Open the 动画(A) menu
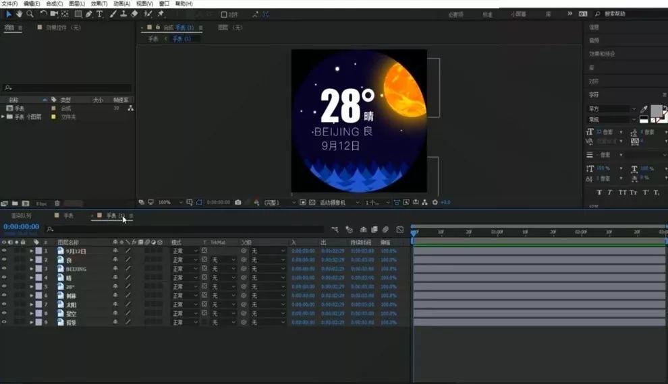This screenshot has width=668, height=384. point(121,3)
